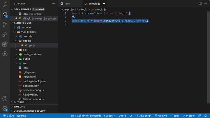Open package-lock.json file
The height and width of the screenshot is (118, 210).
(x=34, y=81)
